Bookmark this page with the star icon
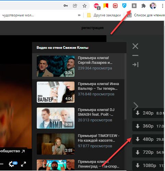The image size is (165, 171). (x=85, y=5)
